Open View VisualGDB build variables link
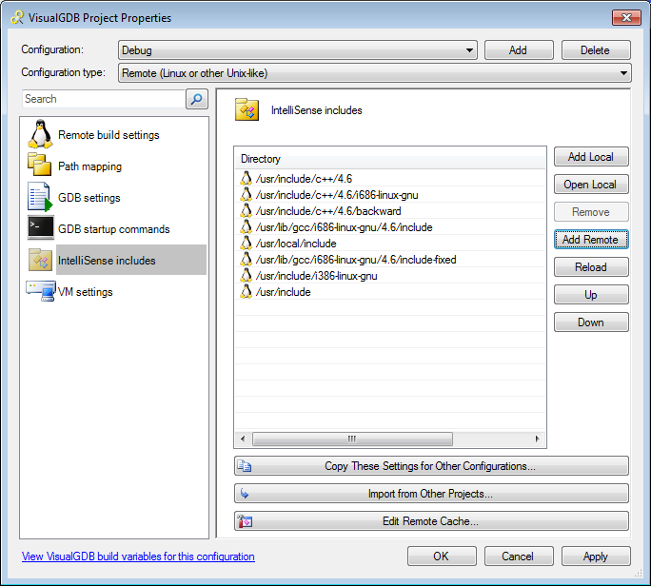Screen dimensions: 651x586 click(138, 557)
